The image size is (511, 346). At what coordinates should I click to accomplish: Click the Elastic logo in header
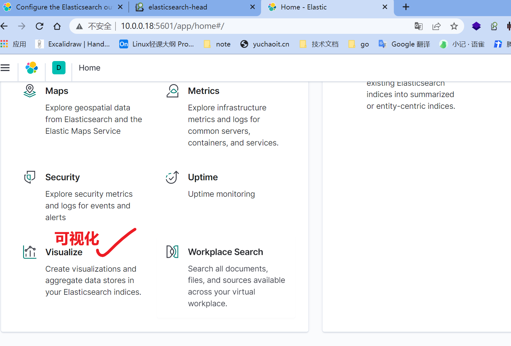pos(32,68)
